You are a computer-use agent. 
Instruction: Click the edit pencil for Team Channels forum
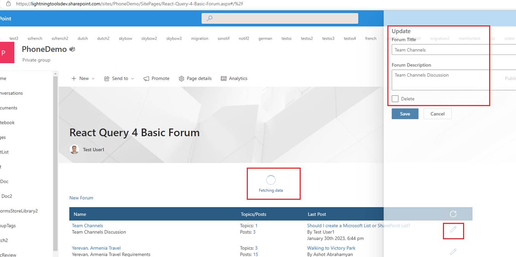453,230
